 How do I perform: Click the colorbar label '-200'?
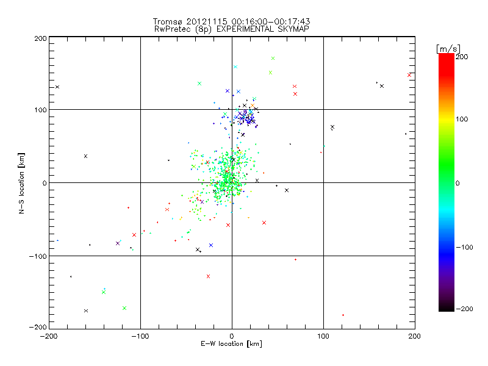[464, 309]
